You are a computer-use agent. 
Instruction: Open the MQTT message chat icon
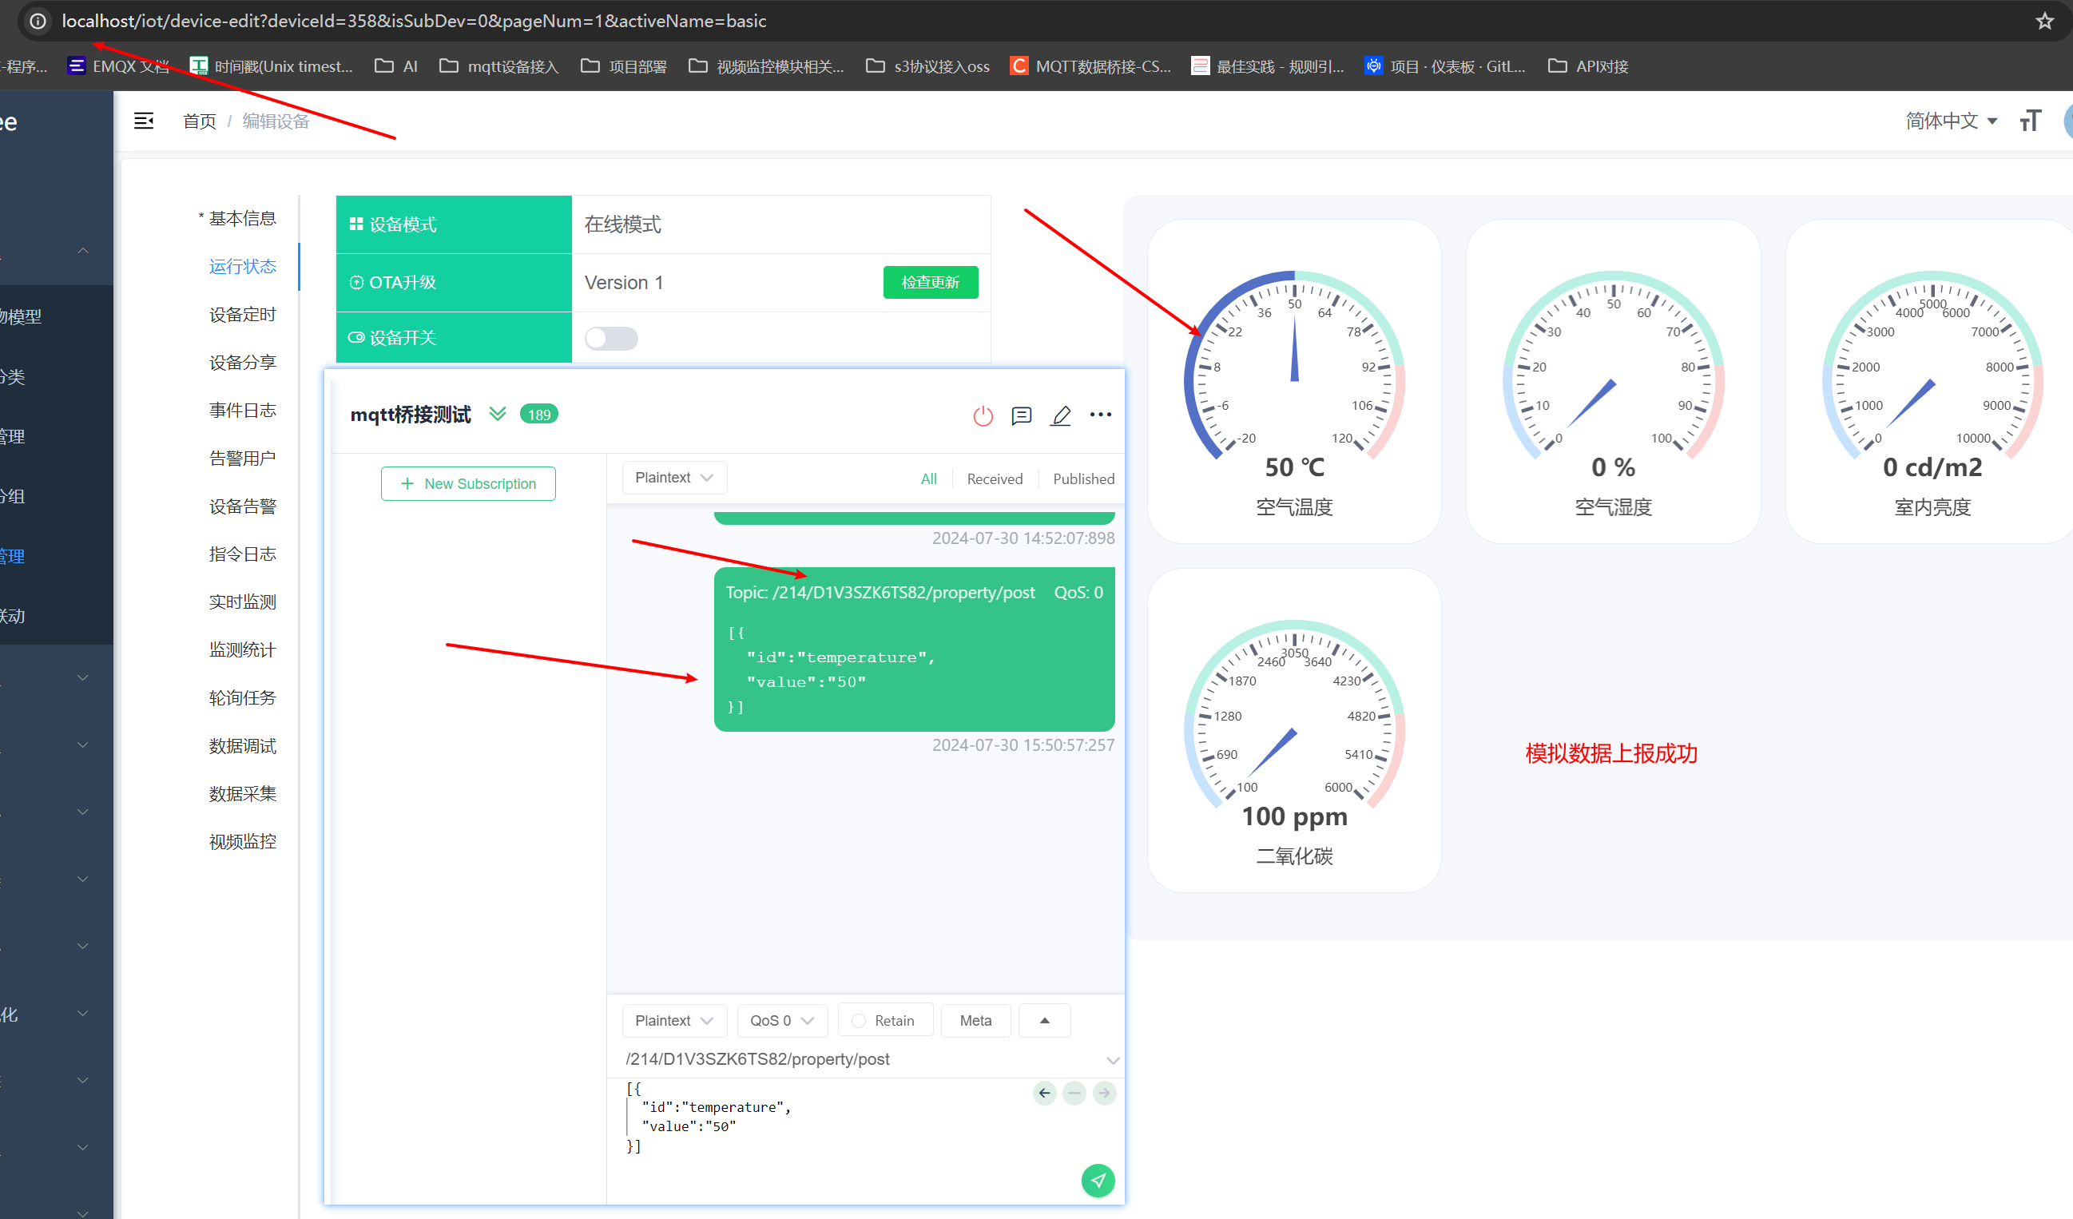coord(1021,415)
